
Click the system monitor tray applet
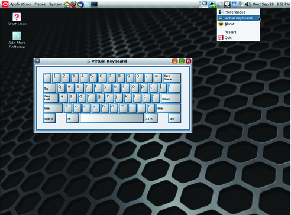pyautogui.click(x=205, y=4)
